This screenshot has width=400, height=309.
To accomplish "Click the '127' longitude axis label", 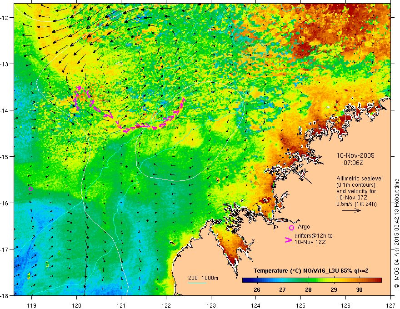I will 390,305.
